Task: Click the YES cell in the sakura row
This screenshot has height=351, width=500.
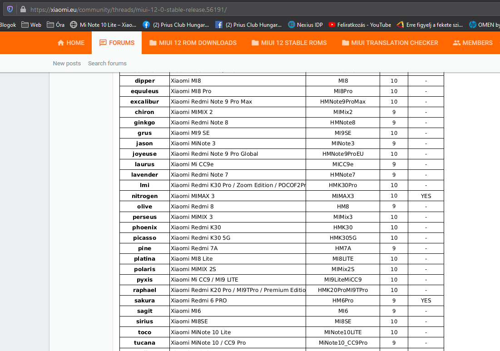Action: point(426,301)
